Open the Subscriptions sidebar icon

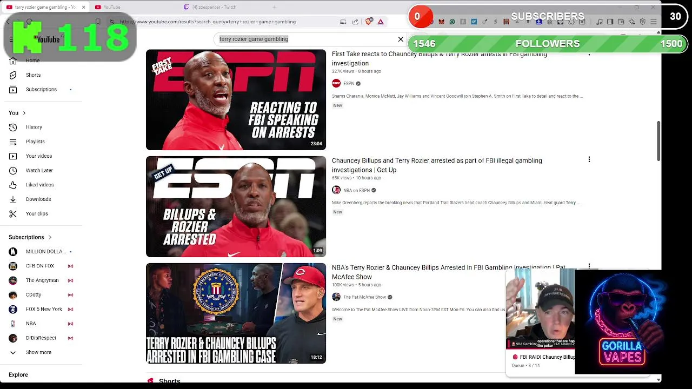pyautogui.click(x=13, y=89)
